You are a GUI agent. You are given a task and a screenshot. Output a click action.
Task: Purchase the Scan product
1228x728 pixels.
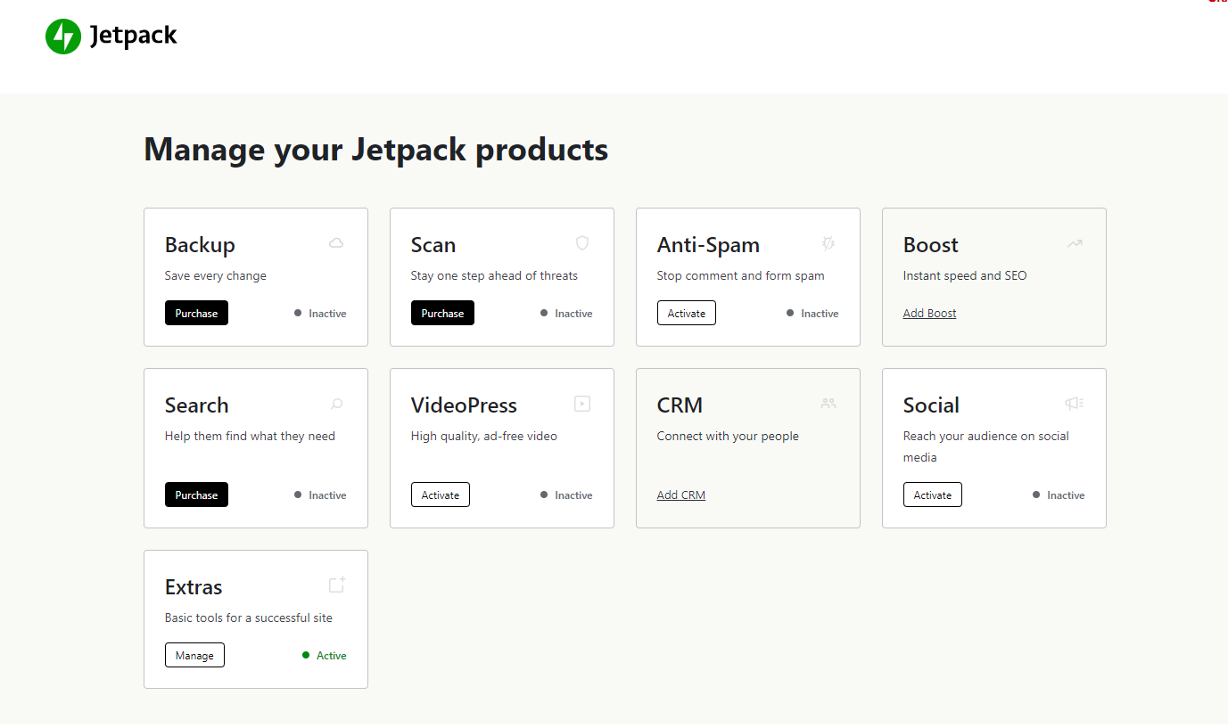tap(442, 313)
